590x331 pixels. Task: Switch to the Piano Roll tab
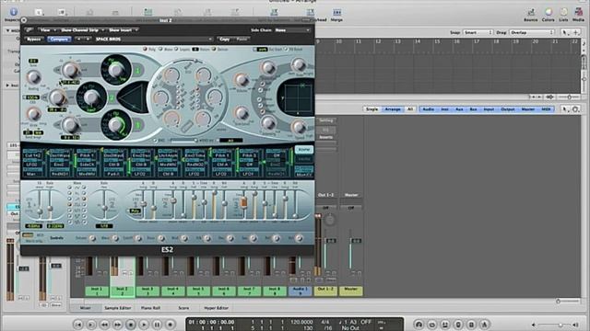point(150,308)
